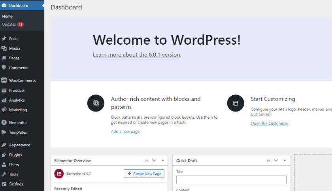
Task: Click the Users person icon
Action: coord(4,165)
